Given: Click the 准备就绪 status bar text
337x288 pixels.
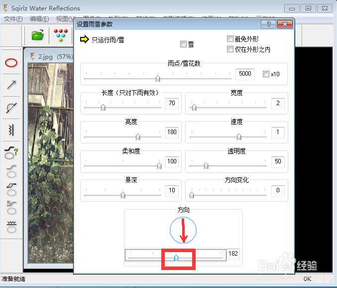Looking at the screenshot, I should tap(13, 279).
